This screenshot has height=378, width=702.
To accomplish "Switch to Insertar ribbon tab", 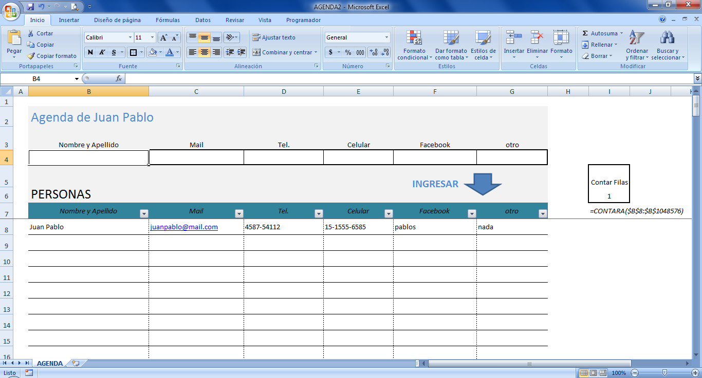I will click(x=69, y=20).
